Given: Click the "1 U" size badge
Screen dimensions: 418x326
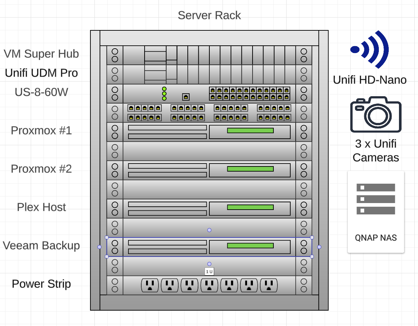Looking at the screenshot, I should (x=209, y=271).
